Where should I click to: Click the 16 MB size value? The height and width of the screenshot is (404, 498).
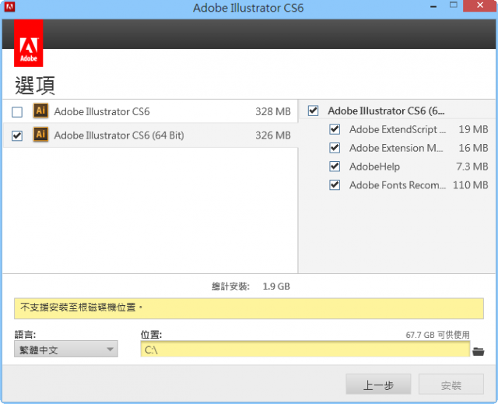473,148
